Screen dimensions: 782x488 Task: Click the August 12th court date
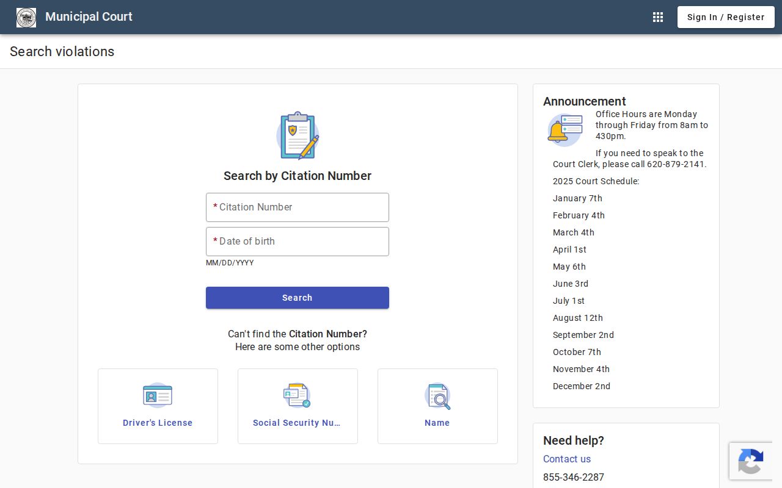(578, 318)
